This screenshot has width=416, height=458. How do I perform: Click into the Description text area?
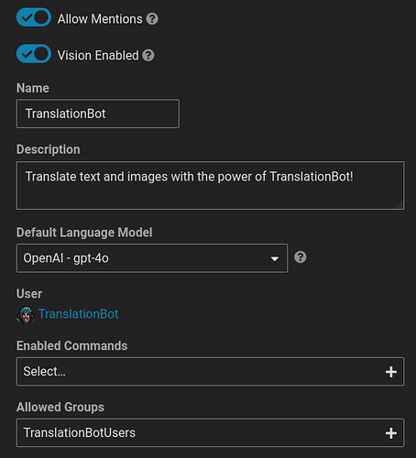[210, 185]
